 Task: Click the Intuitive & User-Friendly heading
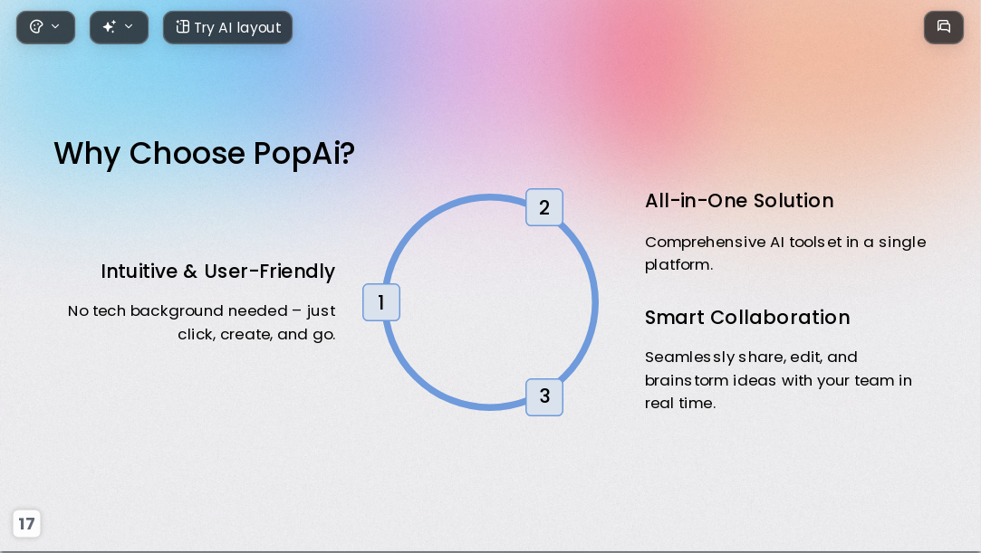click(217, 272)
